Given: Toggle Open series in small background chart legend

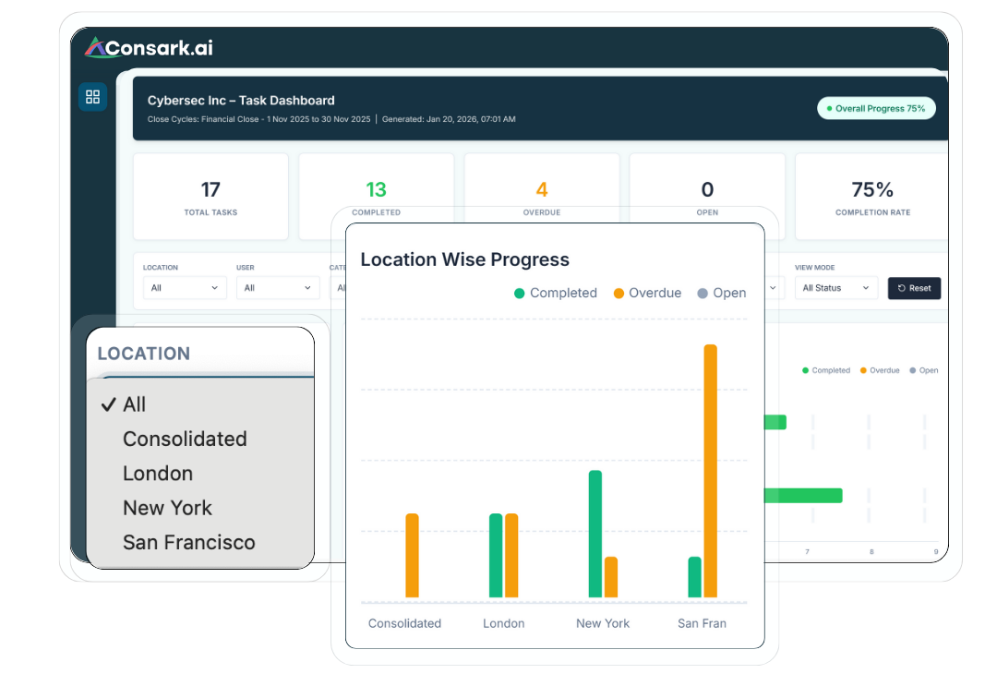Looking at the screenshot, I should [x=923, y=370].
